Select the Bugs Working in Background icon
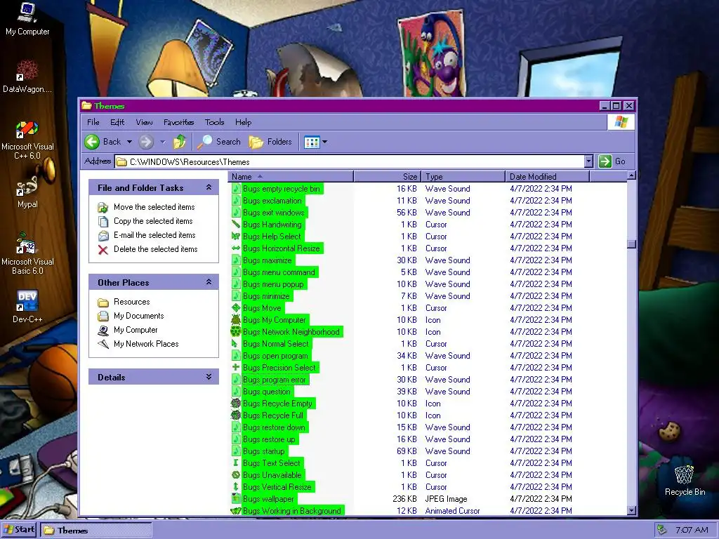The width and height of the screenshot is (719, 539). click(236, 511)
